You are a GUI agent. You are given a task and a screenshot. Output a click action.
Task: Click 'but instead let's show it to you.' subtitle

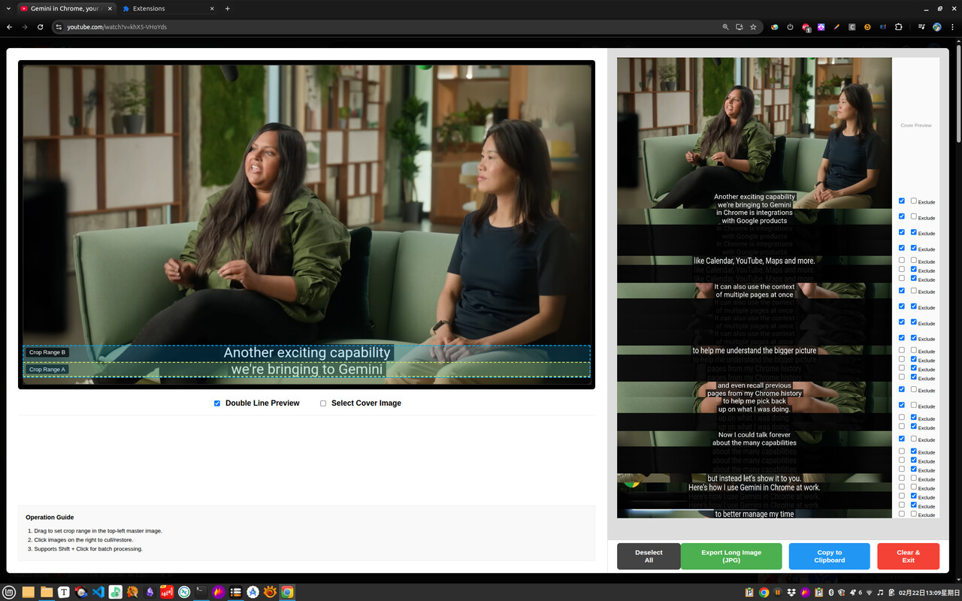pos(755,479)
